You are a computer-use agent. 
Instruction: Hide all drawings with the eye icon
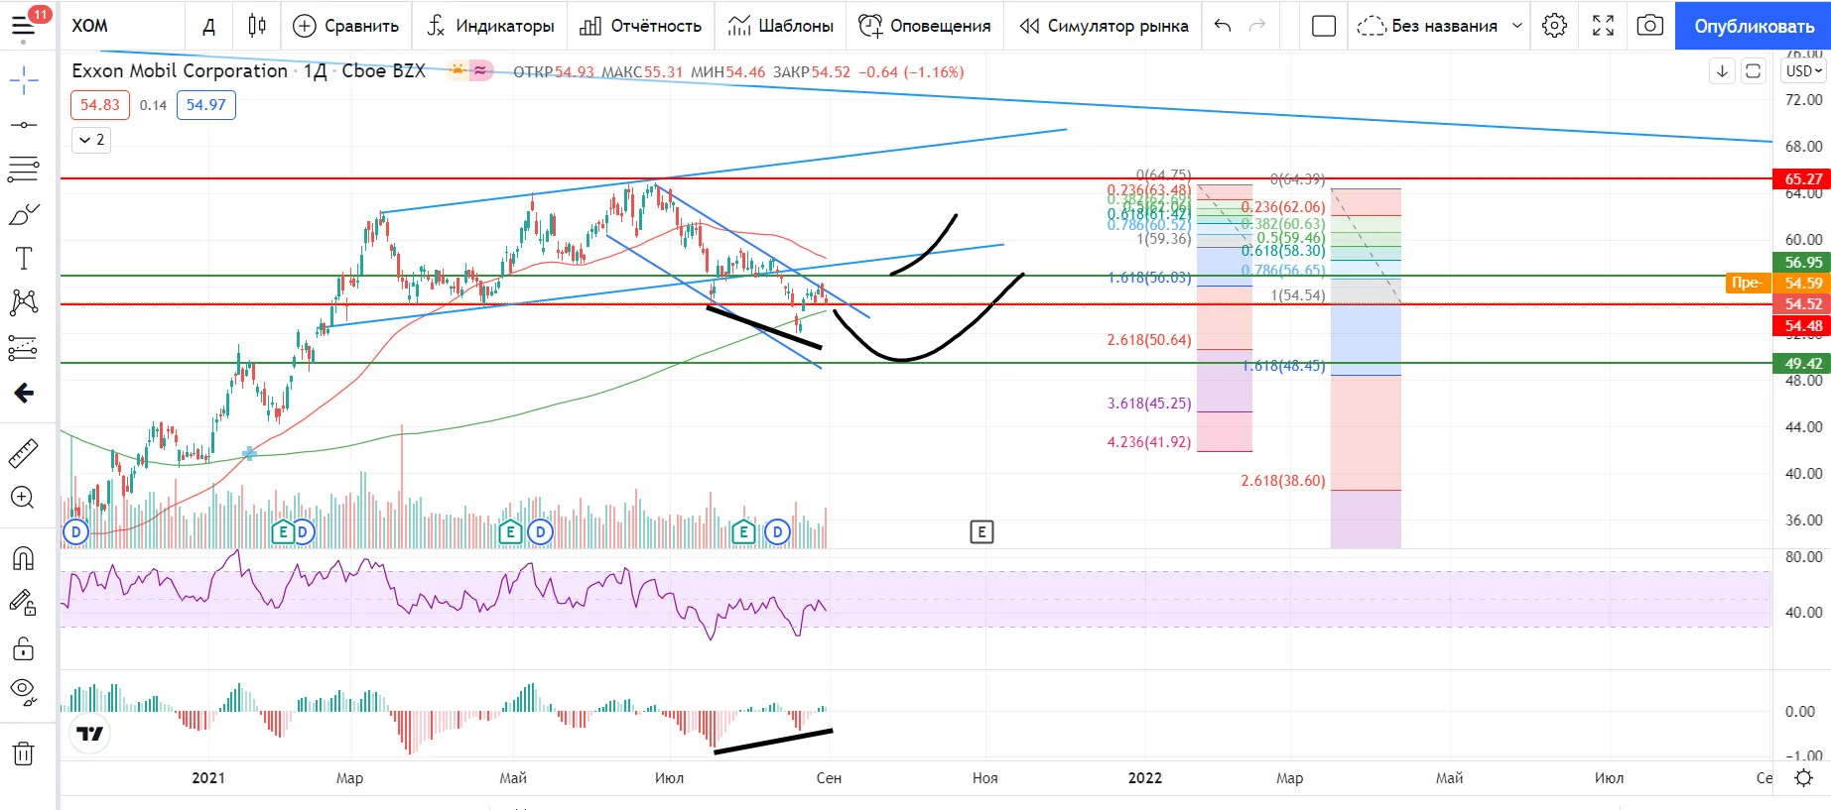[x=24, y=691]
